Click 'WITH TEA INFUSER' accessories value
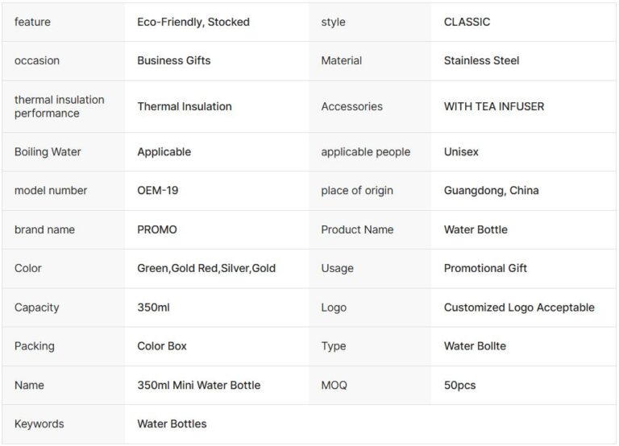Viewport: 619px width, 446px height. tap(493, 106)
